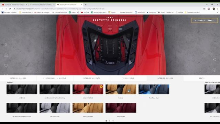Open the Exterior Accents tab
Image resolution: width=220 pixels, height=124 pixels.
click(91, 78)
